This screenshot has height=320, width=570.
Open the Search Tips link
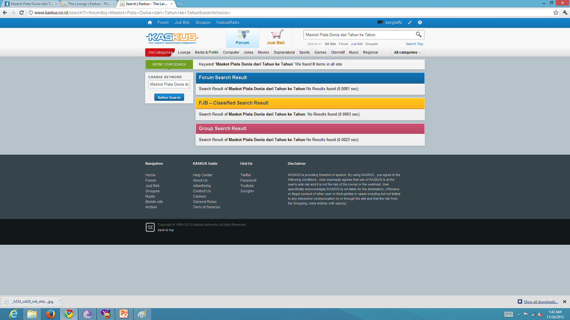click(x=415, y=44)
